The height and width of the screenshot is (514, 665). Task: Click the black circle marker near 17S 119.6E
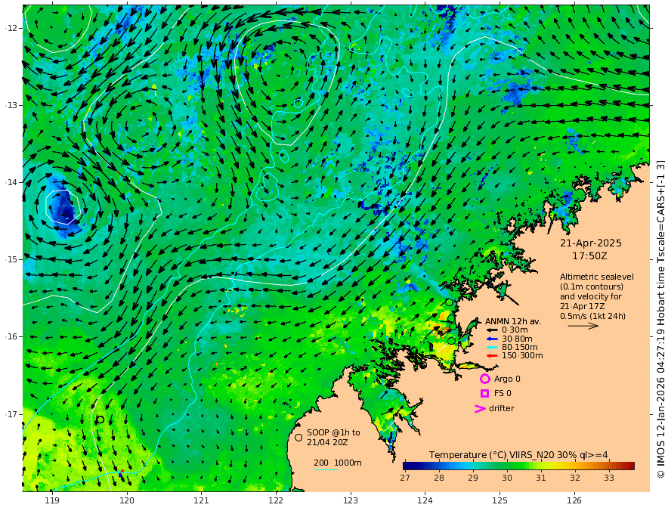tap(101, 420)
